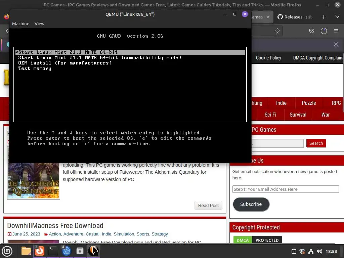Open the Alchemists Quandary game thumbnail
Screen dimensions: 344x258
tap(34, 181)
